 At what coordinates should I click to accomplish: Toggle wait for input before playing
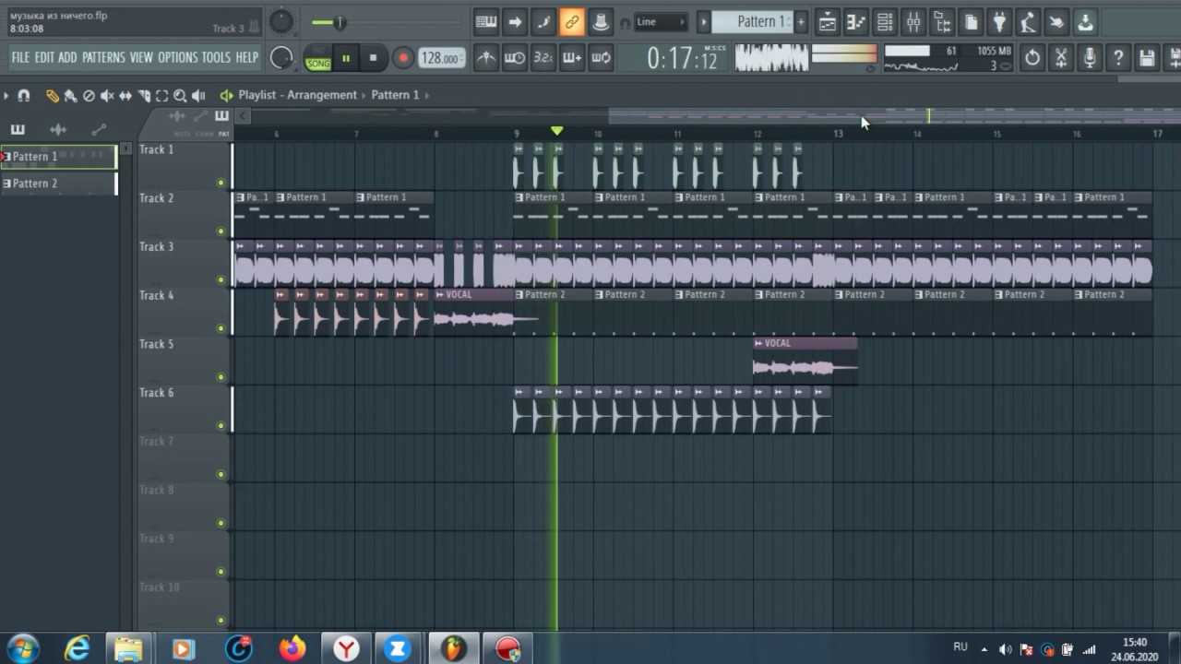pos(515,58)
